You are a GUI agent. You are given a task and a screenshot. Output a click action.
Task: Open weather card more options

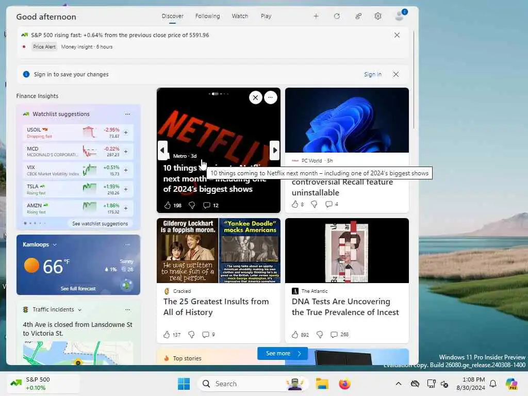point(128,244)
